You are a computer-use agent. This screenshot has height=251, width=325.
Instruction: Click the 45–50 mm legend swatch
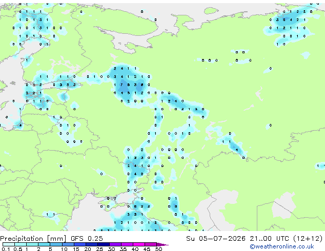(151, 244)
